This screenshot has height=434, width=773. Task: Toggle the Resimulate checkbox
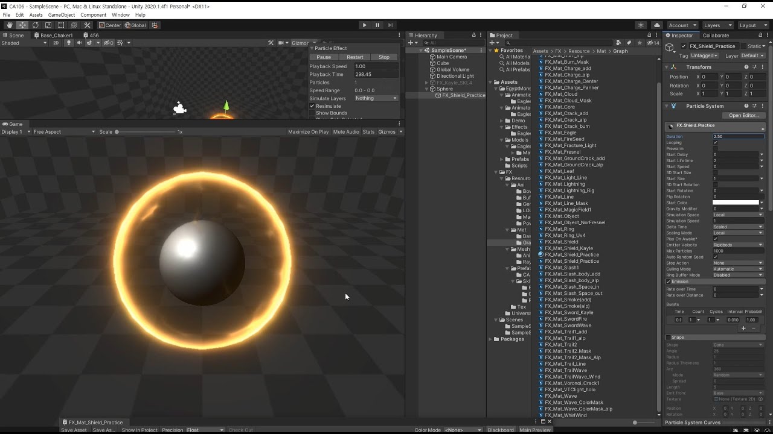point(312,106)
